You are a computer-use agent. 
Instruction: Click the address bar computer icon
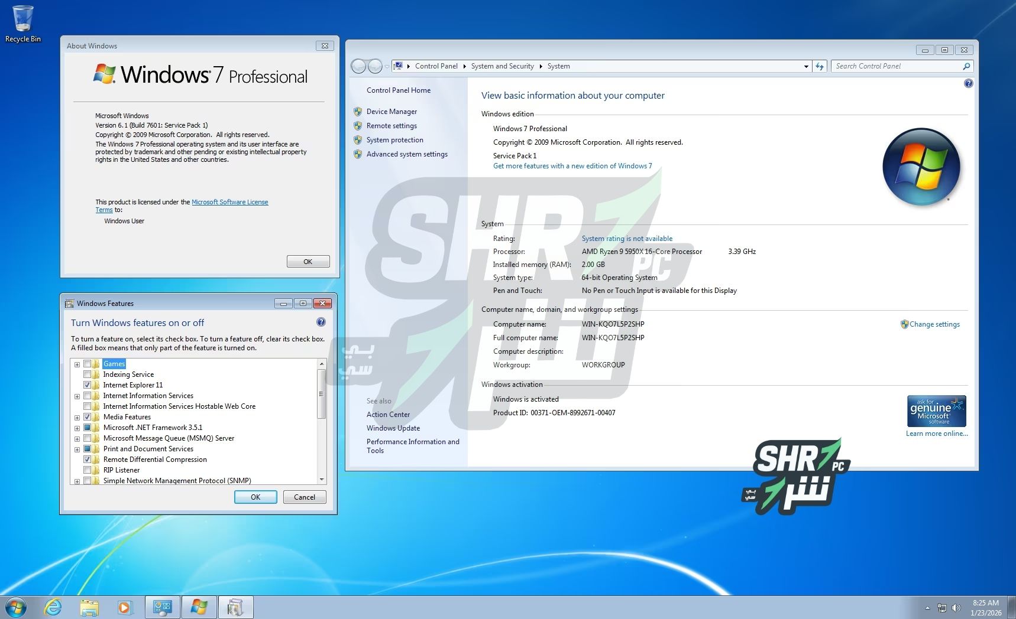399,66
